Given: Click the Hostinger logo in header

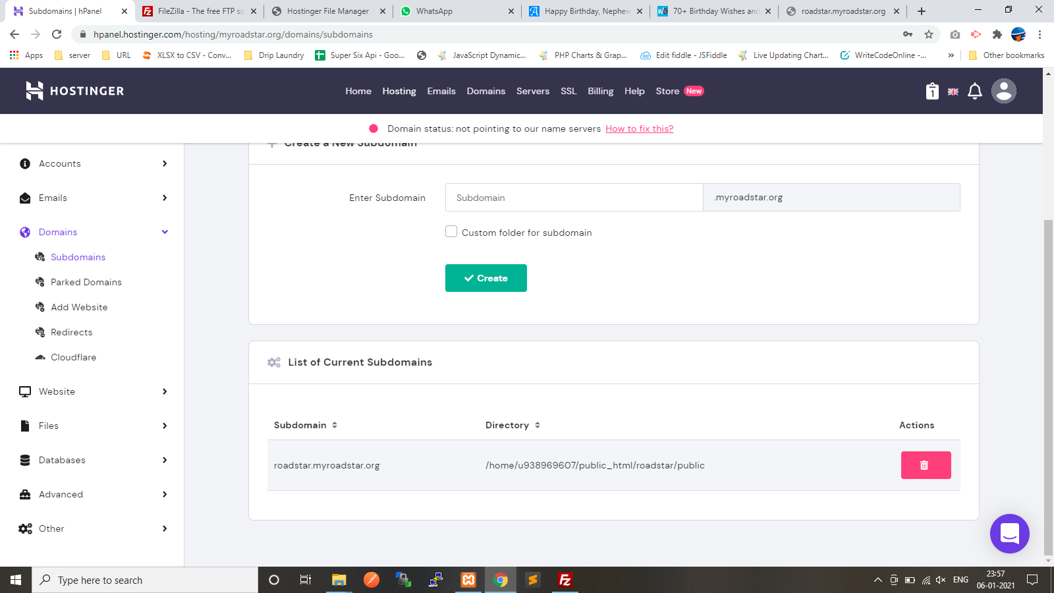Looking at the screenshot, I should [x=74, y=91].
